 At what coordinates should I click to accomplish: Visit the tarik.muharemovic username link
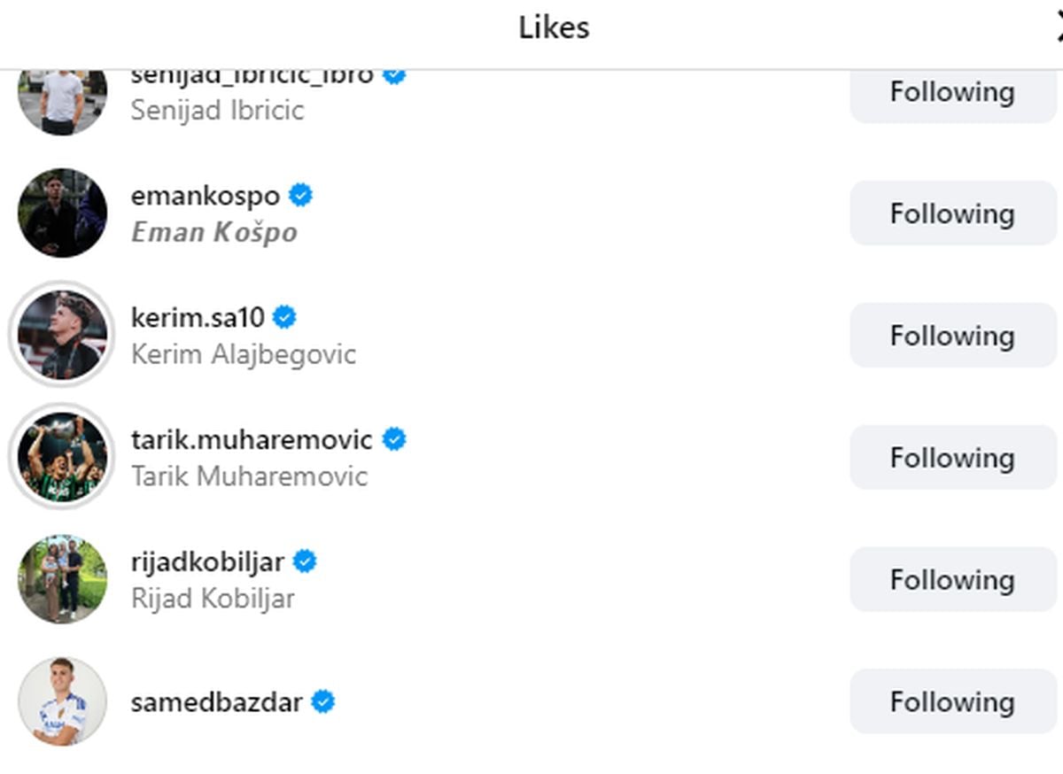[x=252, y=439]
